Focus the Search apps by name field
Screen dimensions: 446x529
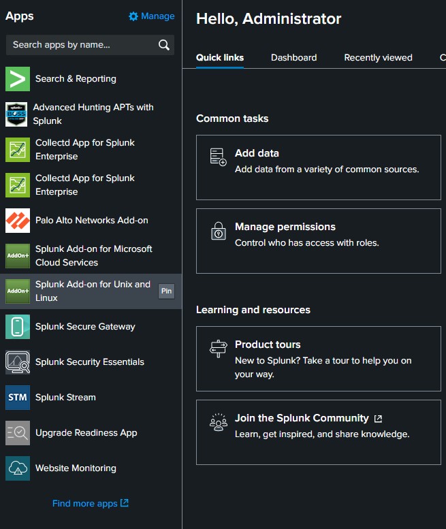pyautogui.click(x=82, y=45)
